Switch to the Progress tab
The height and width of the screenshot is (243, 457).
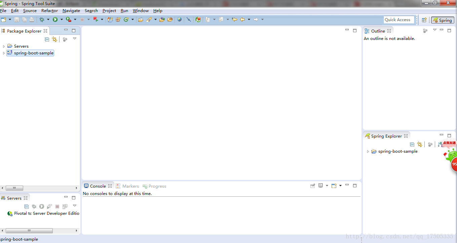point(154,186)
